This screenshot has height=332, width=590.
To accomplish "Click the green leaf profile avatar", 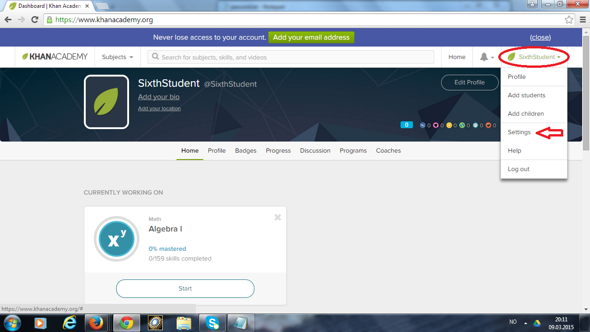I will coord(106,102).
